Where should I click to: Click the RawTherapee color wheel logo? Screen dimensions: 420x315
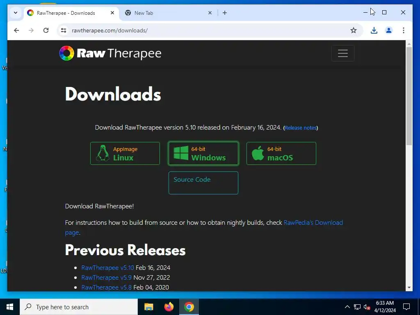tap(66, 53)
